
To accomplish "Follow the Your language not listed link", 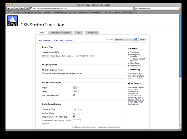I will point(56,40).
